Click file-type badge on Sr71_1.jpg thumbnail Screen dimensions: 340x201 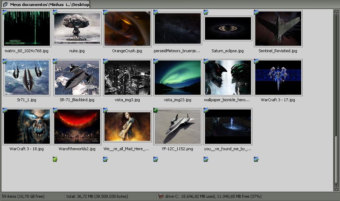[x=5, y=61]
